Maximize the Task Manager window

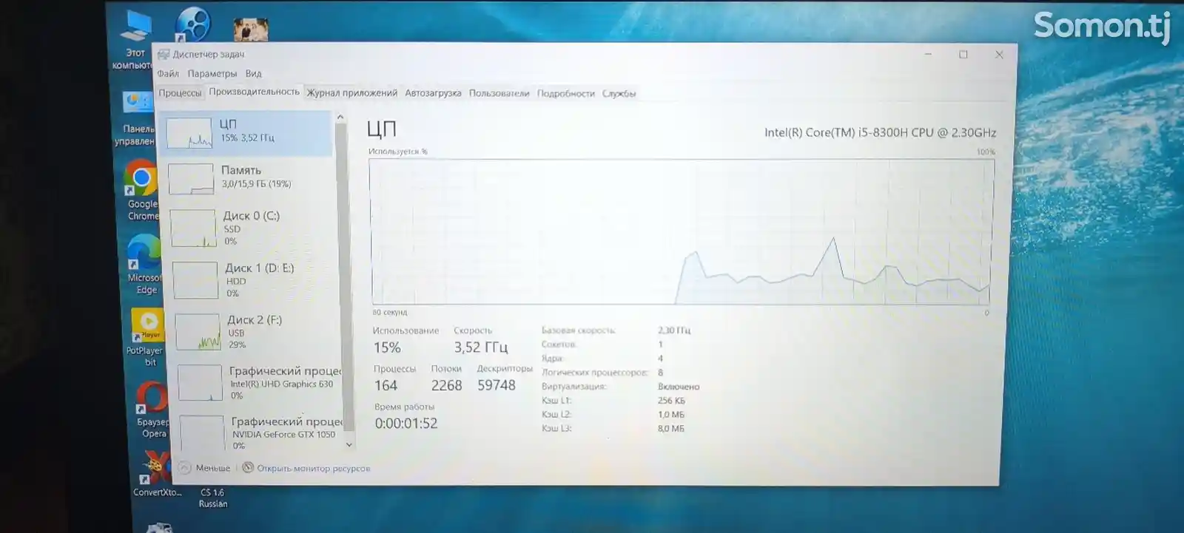tap(963, 54)
